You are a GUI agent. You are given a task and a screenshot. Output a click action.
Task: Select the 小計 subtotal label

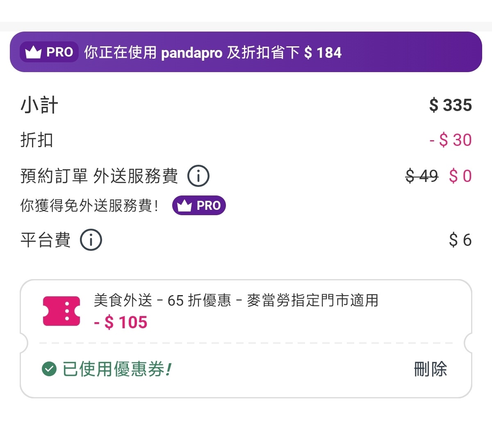point(39,105)
